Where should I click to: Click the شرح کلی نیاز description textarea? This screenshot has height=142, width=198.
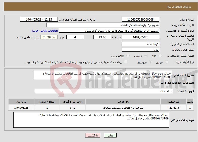103,75
